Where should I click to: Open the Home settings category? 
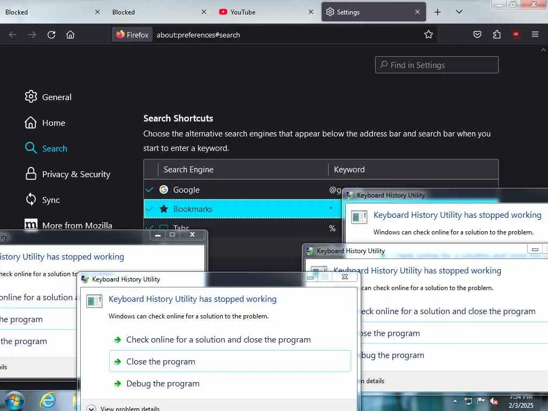[x=45, y=123]
